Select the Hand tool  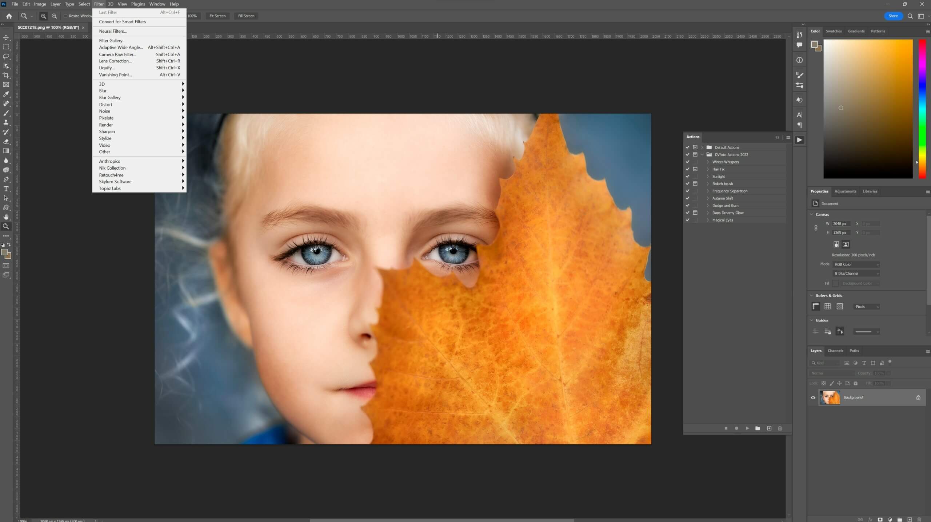[x=6, y=217]
